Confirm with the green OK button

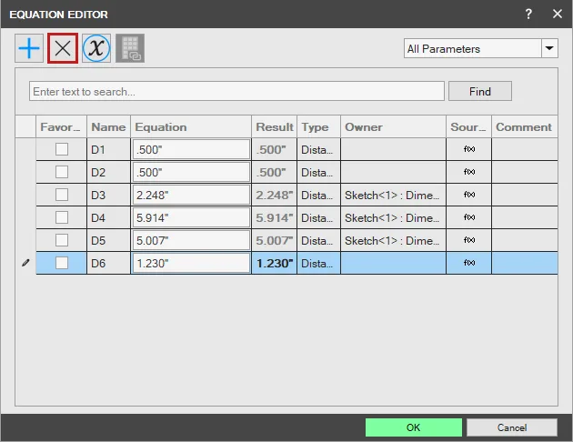[x=414, y=427]
